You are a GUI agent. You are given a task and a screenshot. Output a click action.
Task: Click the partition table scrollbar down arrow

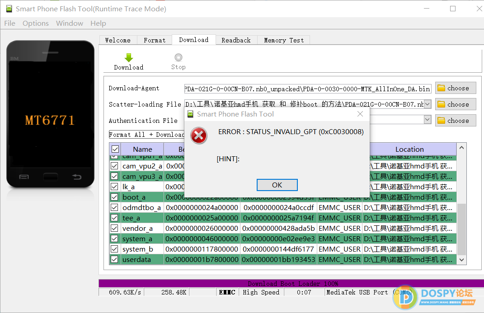click(461, 260)
